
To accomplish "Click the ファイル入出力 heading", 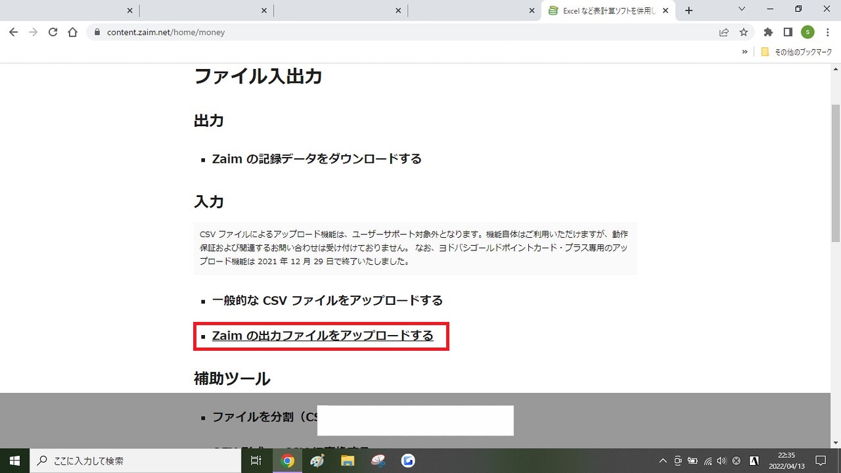I will tap(258, 76).
